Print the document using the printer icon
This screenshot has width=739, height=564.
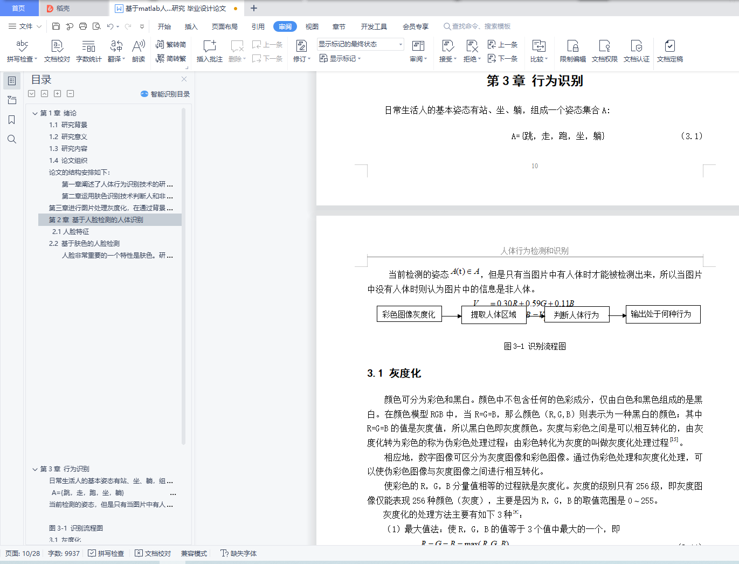click(83, 26)
